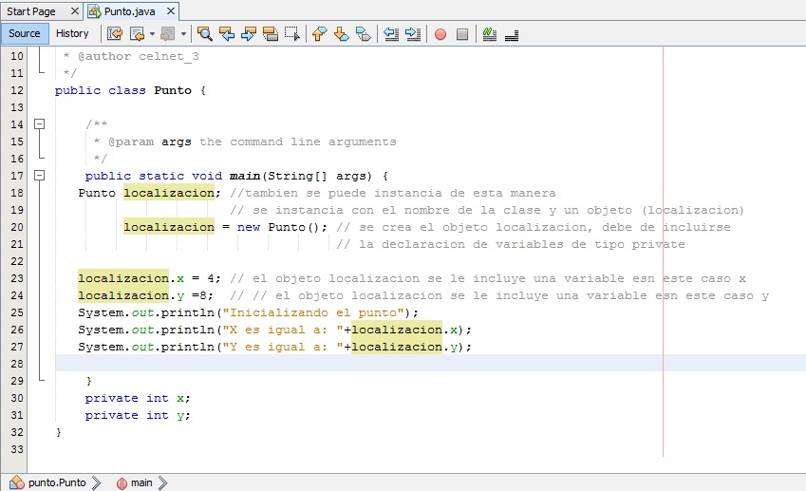Viewport: 806px width, 491px height.
Task: Switch to History view
Action: tap(72, 33)
